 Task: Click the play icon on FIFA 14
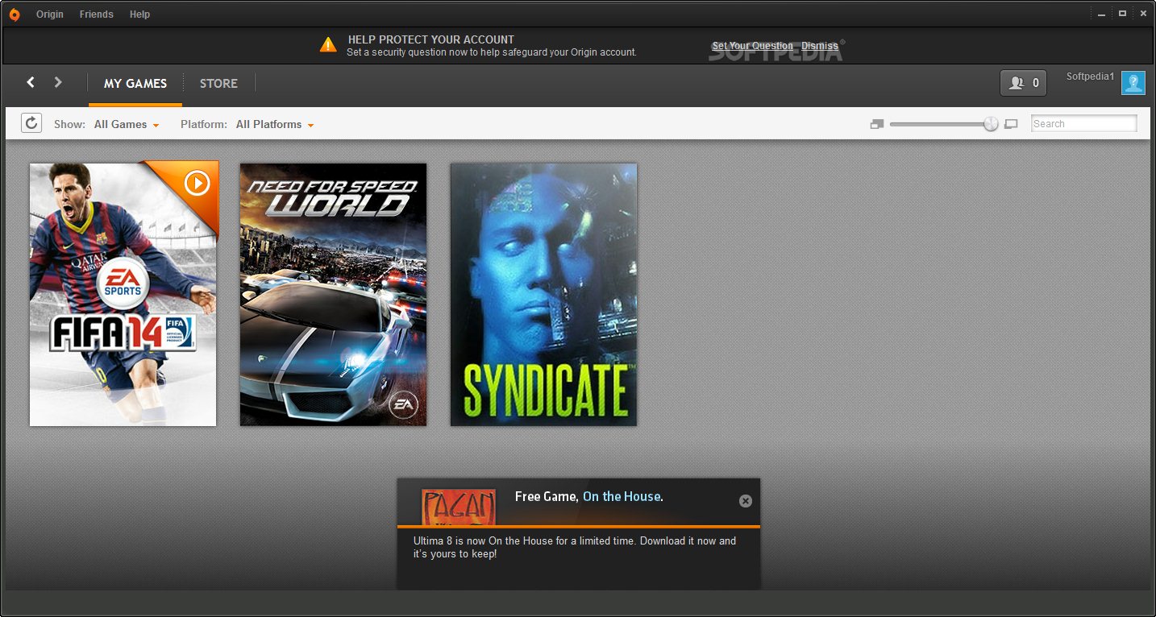[197, 184]
